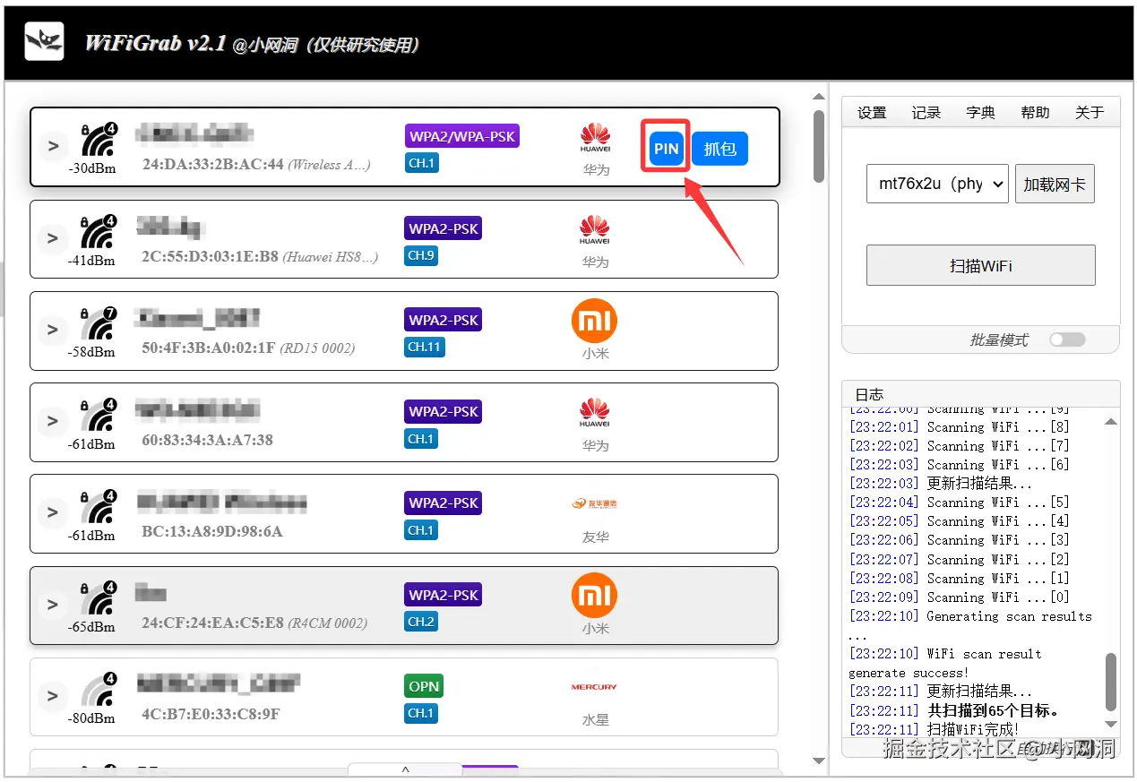Screen dimensions: 1137x782
Task: Click signal icon of the -80dBm network
Action: pyautogui.click(x=99, y=691)
